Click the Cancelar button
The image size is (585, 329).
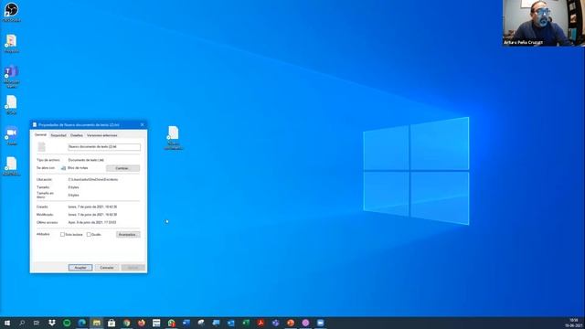tap(107, 268)
